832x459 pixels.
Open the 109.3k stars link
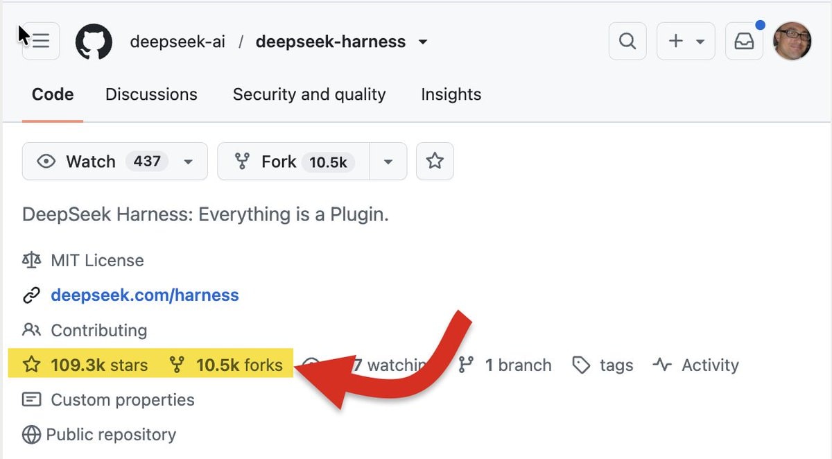99,365
